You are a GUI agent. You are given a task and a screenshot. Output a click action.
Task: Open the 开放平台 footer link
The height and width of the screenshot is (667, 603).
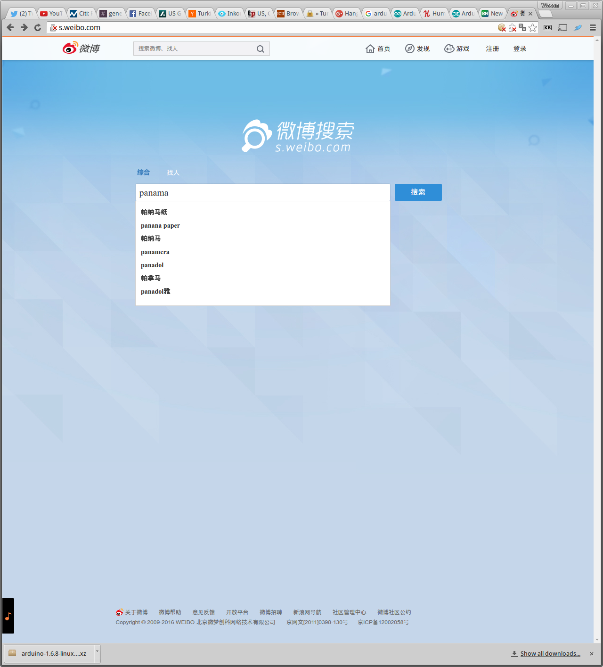[x=237, y=612]
